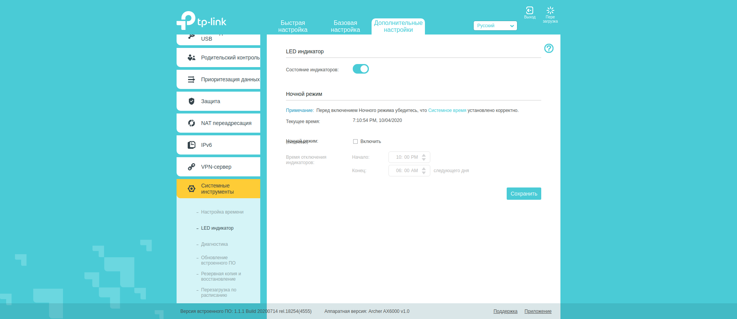Follow the Системное время link

click(x=447, y=110)
